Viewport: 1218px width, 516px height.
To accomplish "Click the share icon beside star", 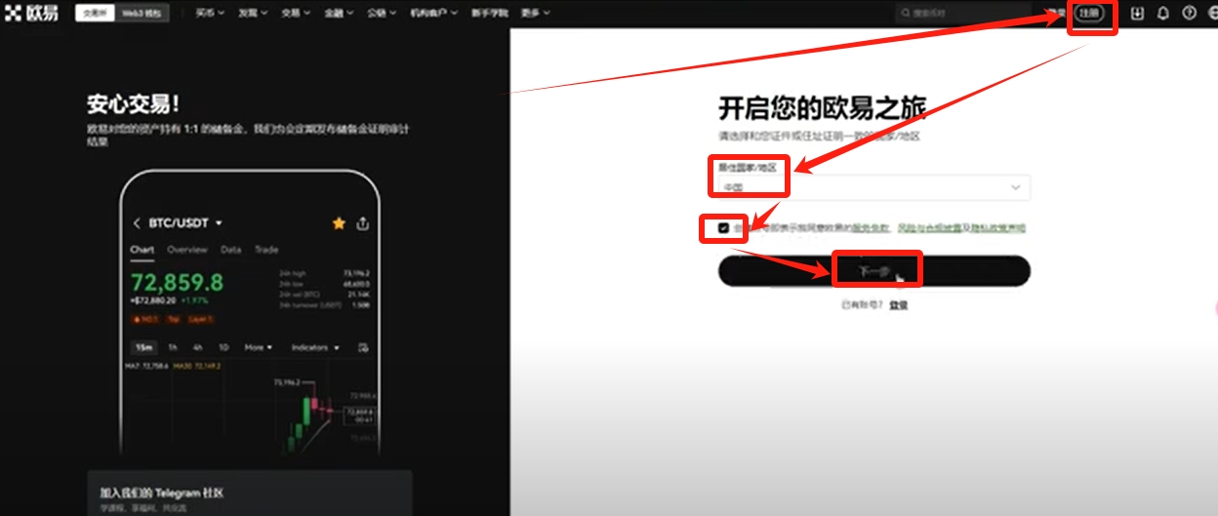I will point(363,223).
